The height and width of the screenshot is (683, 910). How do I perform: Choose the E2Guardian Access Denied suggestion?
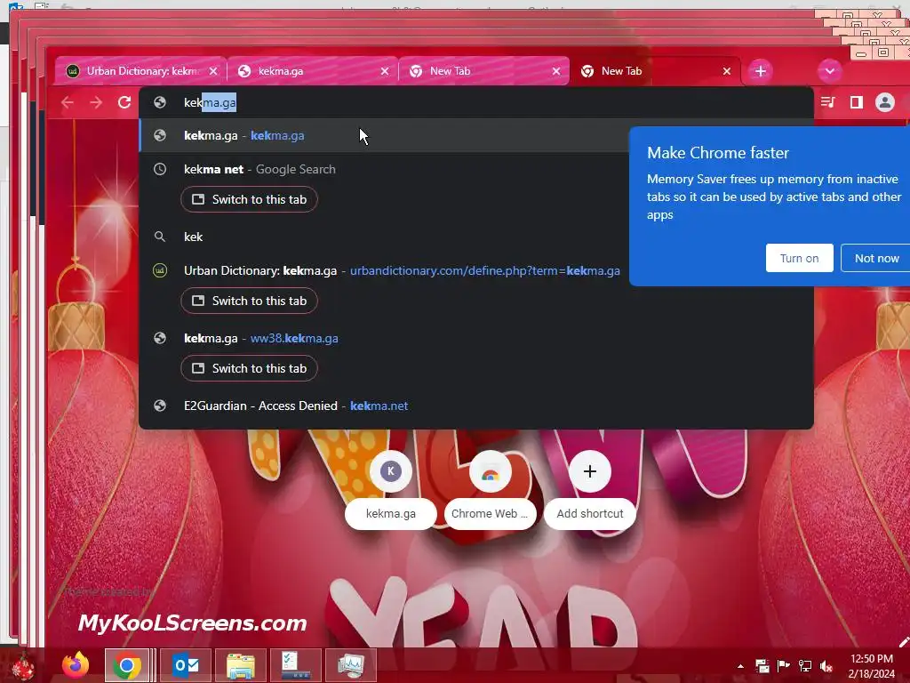point(476,406)
